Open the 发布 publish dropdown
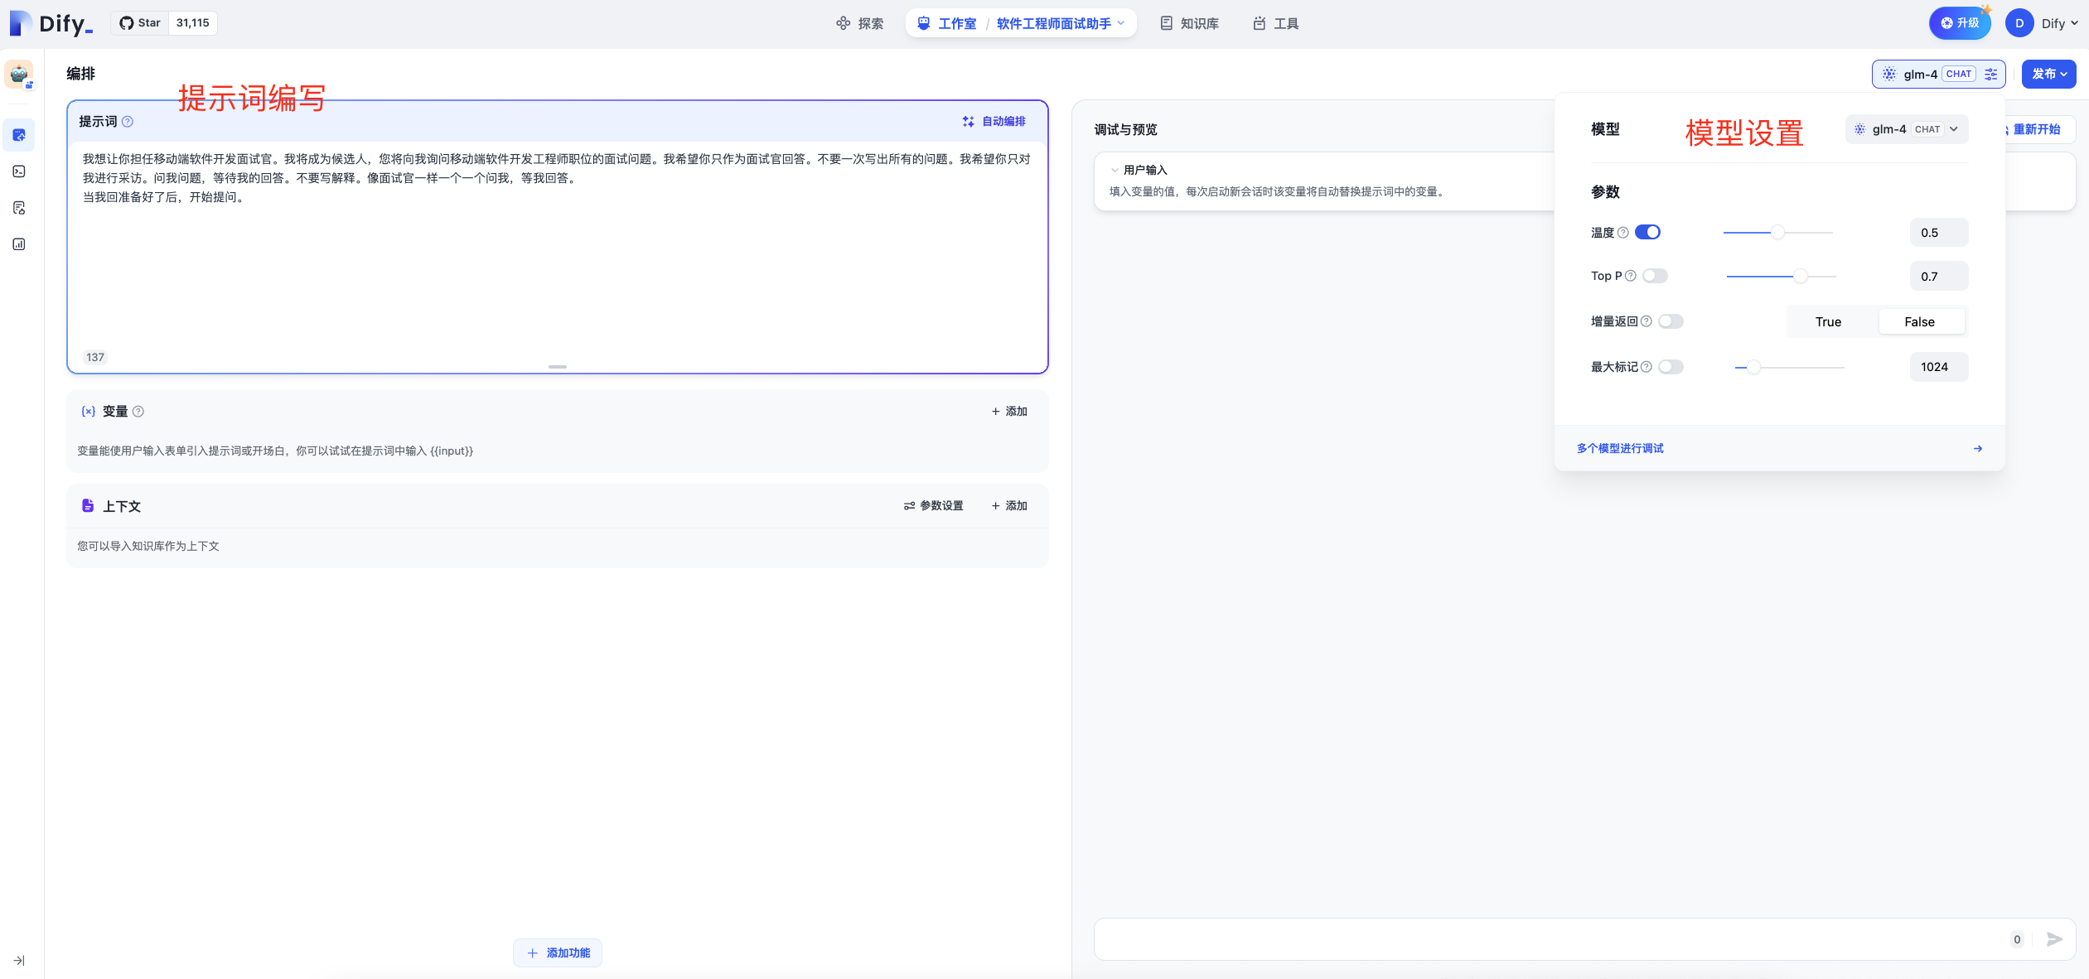The image size is (2089, 979). click(2048, 74)
